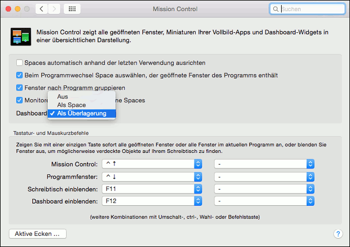Open Programmfenster mouse shortcut dropdown
This screenshot has height=247, width=350.
click(x=264, y=177)
